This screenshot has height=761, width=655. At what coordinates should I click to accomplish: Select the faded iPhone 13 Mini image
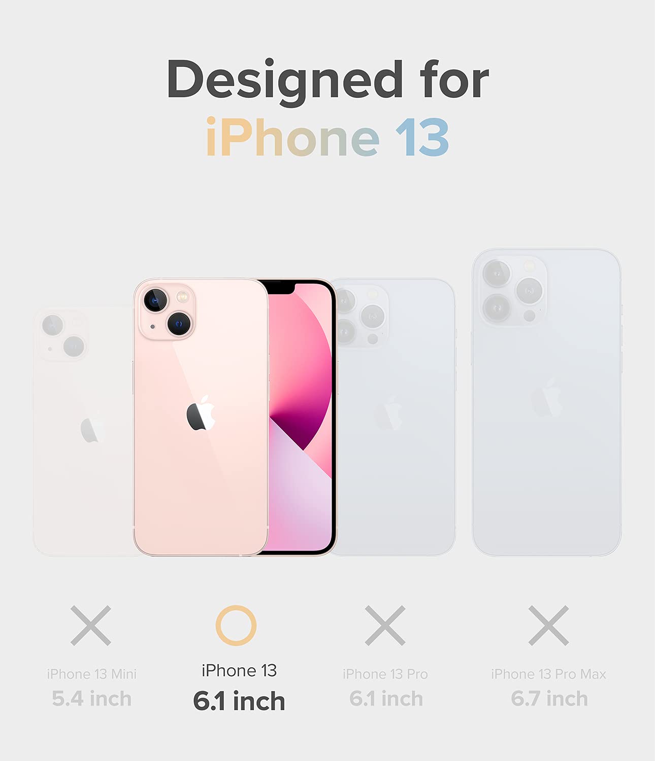[84, 431]
